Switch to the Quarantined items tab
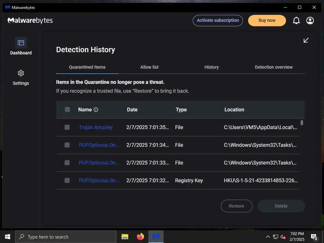Viewport: 324px width, 243px height. click(87, 67)
